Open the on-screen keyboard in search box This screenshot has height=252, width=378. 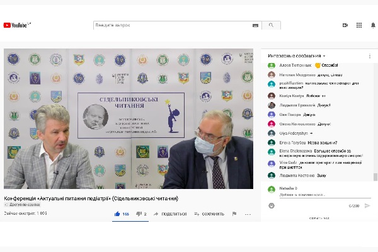pyautogui.click(x=255, y=25)
